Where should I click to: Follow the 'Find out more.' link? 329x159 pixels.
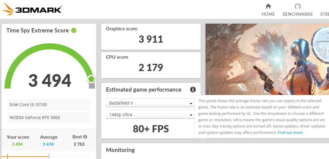(290, 132)
